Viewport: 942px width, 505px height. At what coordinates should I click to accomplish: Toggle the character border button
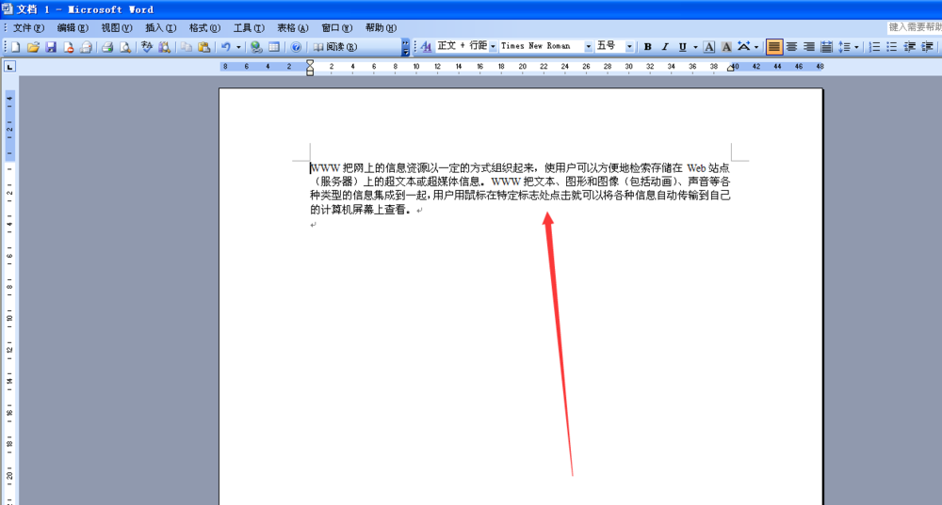coord(709,47)
